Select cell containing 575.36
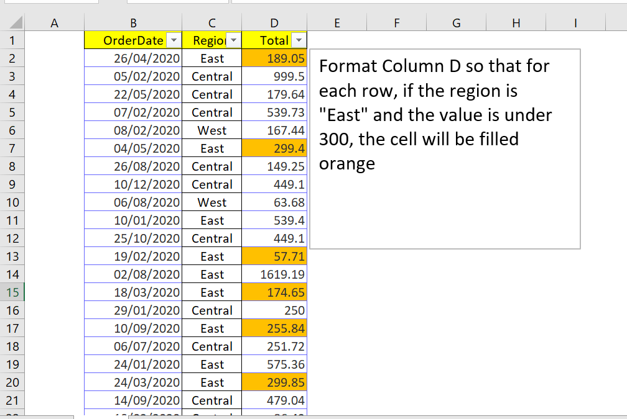This screenshot has height=419, width=627. click(x=274, y=364)
